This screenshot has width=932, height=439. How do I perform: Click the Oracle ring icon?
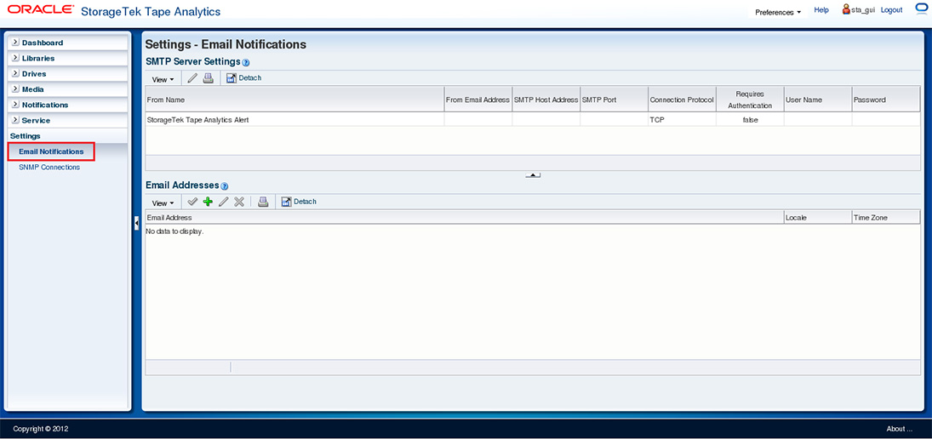tap(922, 9)
